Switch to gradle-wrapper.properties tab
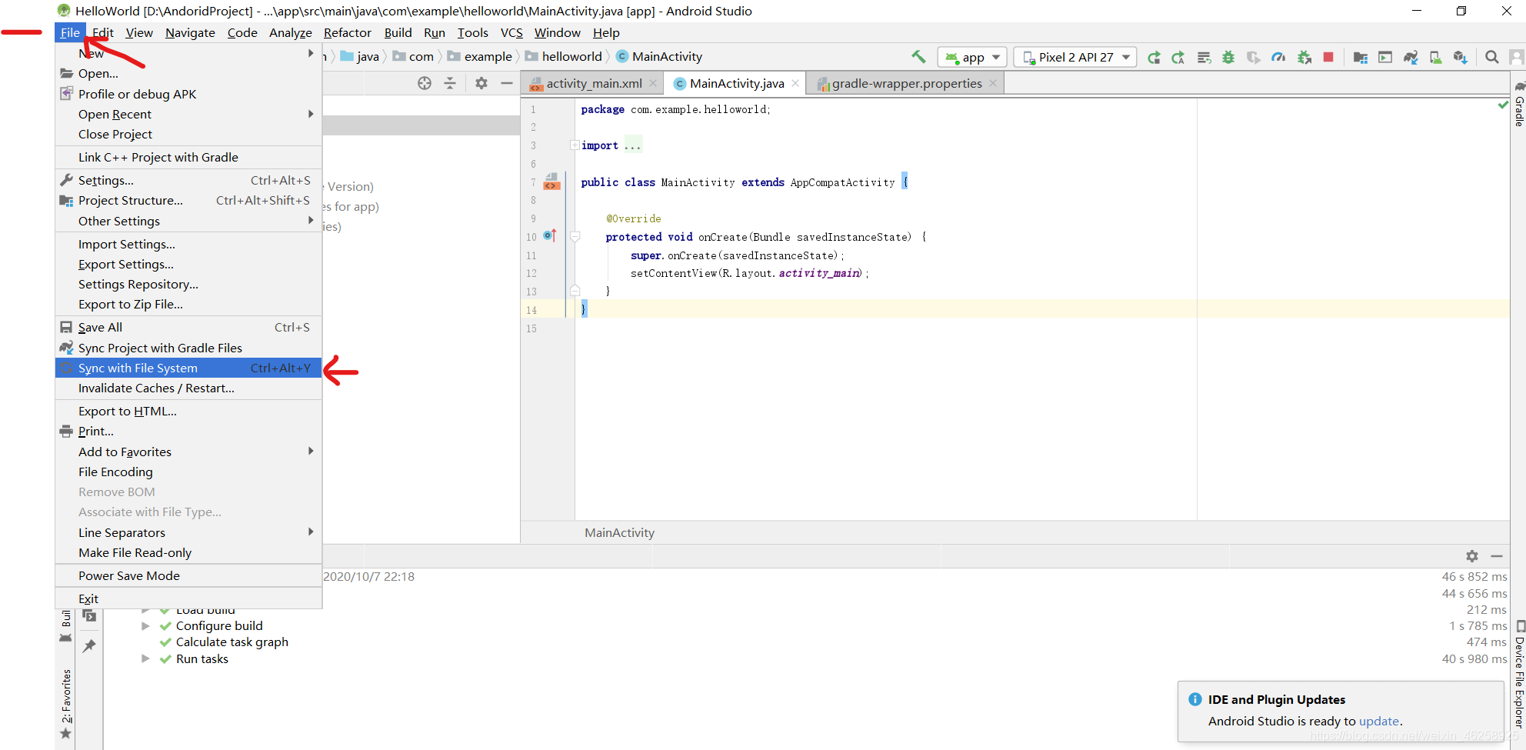This screenshot has height=750, width=1526. coord(907,84)
